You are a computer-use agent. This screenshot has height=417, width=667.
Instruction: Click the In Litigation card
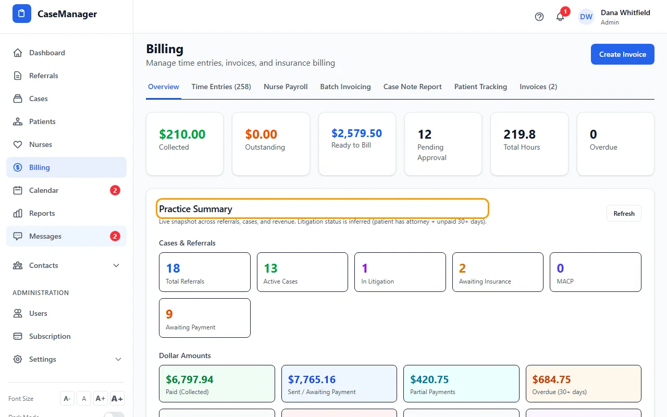400,272
